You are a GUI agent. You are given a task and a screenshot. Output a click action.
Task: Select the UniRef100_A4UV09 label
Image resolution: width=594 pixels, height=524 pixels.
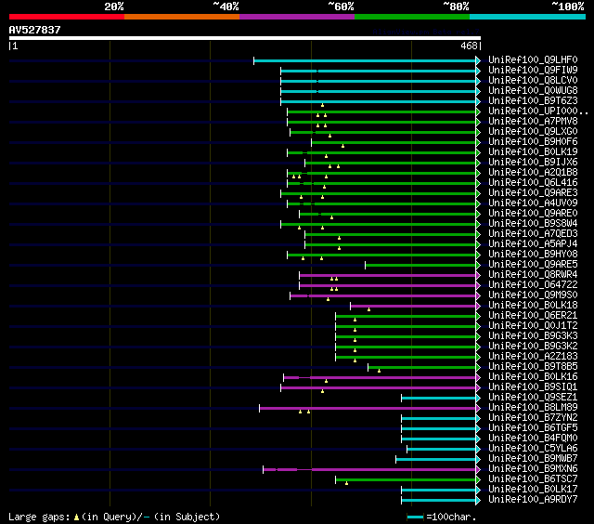pos(533,203)
